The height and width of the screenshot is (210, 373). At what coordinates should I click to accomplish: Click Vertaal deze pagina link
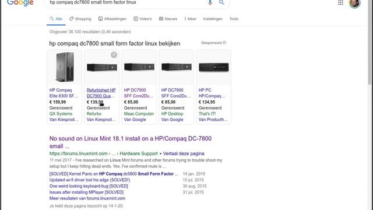coord(184,153)
